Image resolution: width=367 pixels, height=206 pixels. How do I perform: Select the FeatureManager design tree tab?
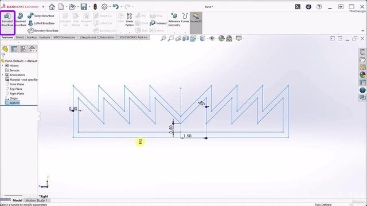(5, 49)
